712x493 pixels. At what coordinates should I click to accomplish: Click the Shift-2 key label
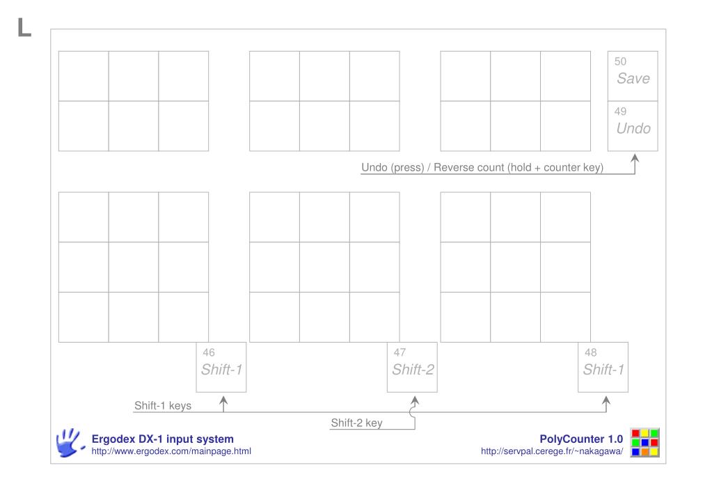(356, 423)
